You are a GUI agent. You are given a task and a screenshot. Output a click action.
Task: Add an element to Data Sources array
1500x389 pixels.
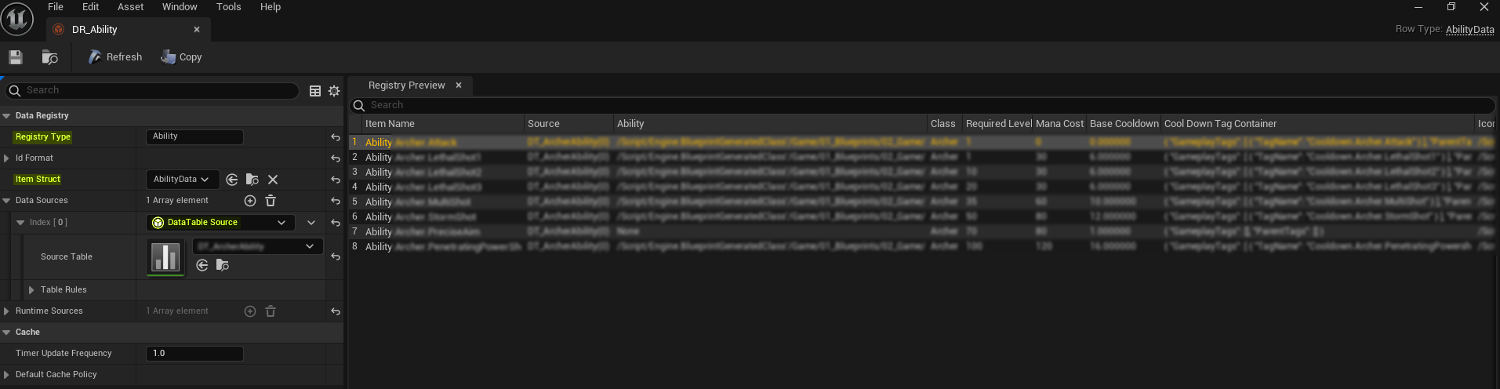click(250, 201)
